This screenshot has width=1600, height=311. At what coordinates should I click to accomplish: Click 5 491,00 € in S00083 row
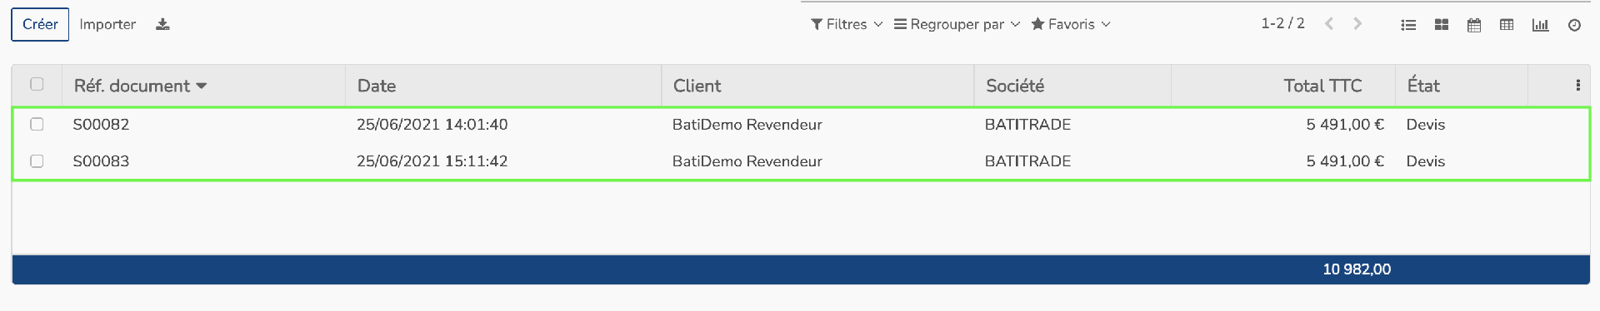(1345, 161)
